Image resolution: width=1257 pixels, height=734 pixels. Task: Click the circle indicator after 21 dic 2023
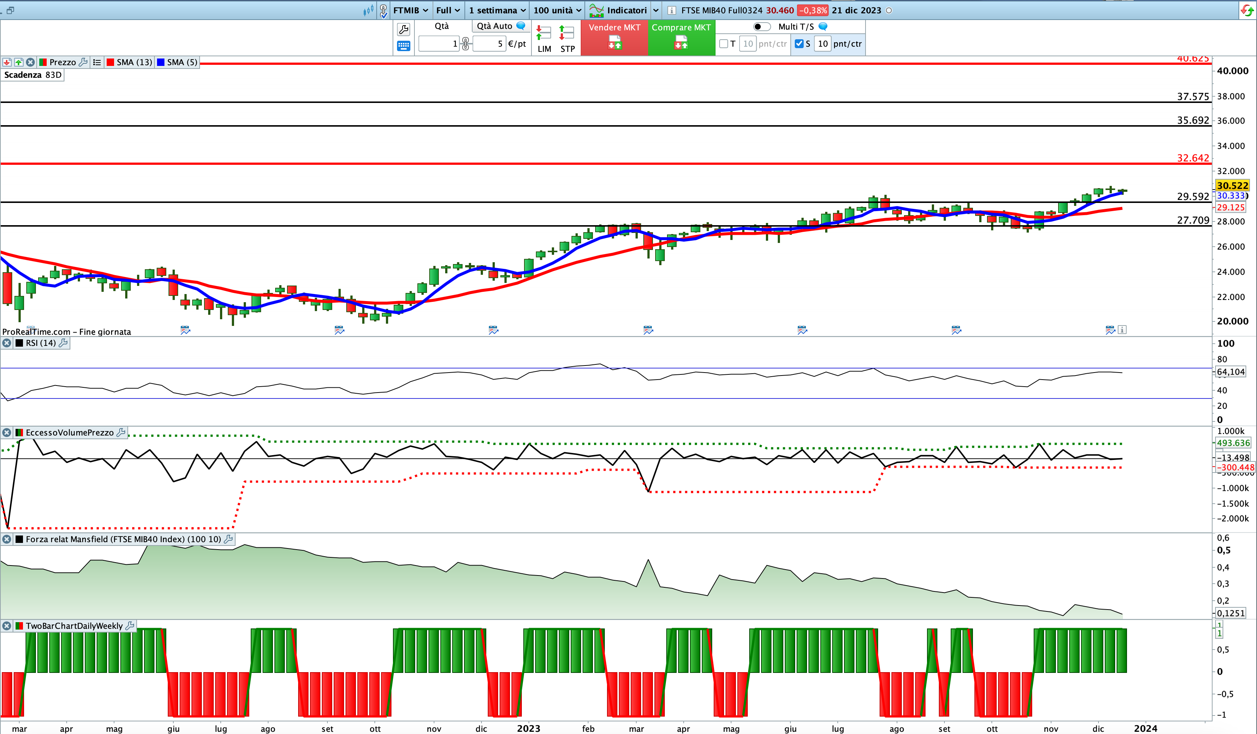pyautogui.click(x=888, y=10)
